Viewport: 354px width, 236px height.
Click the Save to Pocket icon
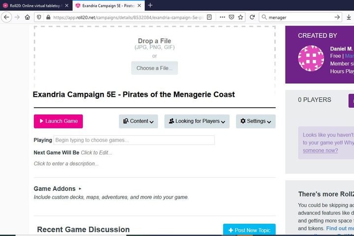pos(232,17)
